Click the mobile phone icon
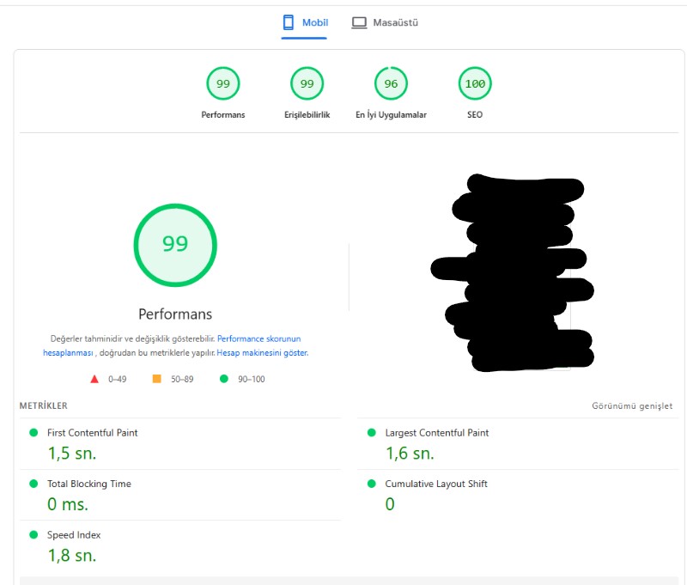 point(289,22)
